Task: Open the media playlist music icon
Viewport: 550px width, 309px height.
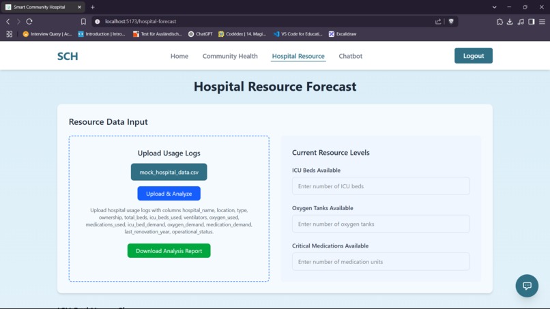Action: click(x=521, y=22)
